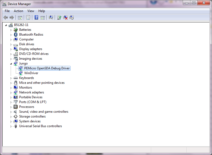Select the Storage controllers label
The width and height of the screenshot is (212, 155).
pos(32,116)
